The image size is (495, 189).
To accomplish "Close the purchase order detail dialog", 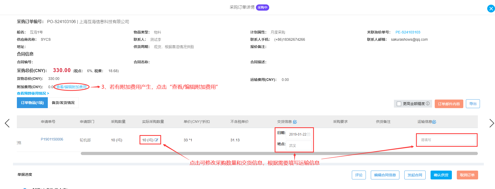I will tap(491, 9).
